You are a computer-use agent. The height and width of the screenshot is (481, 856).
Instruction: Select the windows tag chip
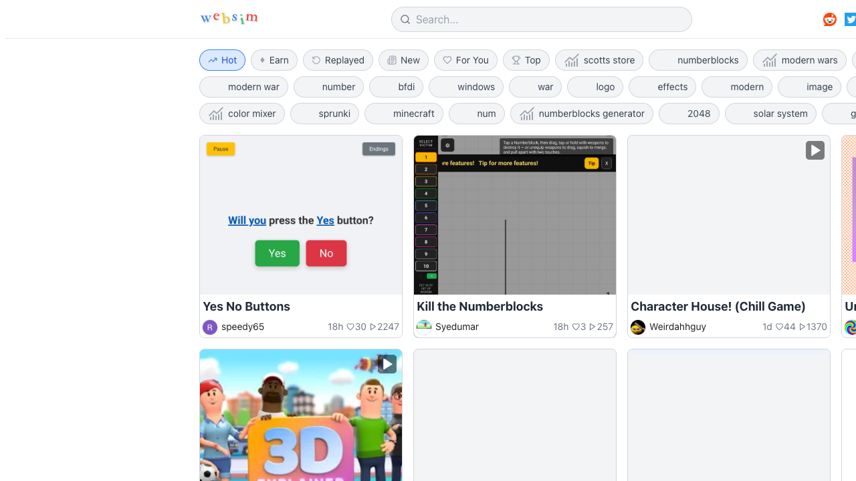click(466, 87)
